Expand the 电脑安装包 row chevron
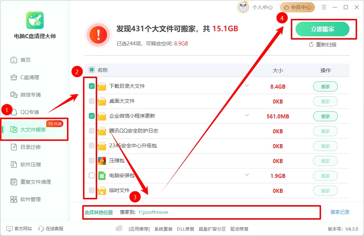This screenshot has width=364, height=236. [247, 175]
